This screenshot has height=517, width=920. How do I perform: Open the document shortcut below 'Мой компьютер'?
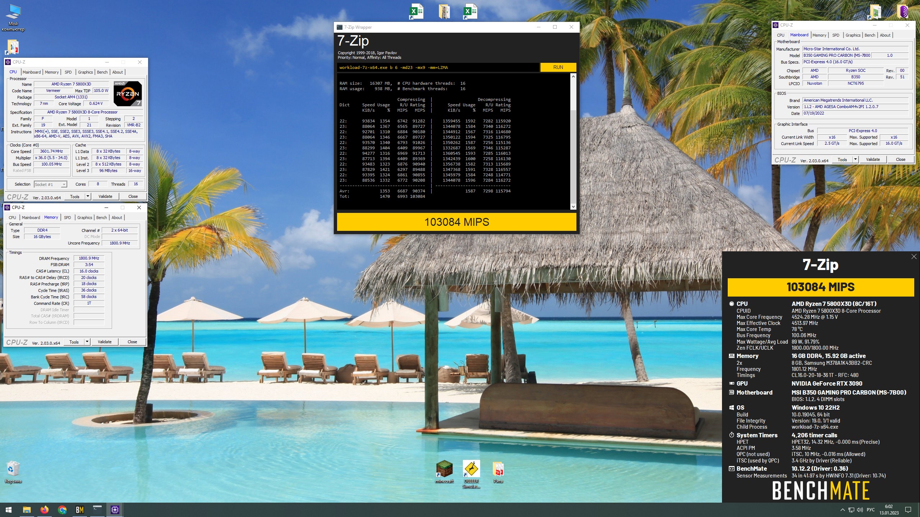tap(13, 47)
